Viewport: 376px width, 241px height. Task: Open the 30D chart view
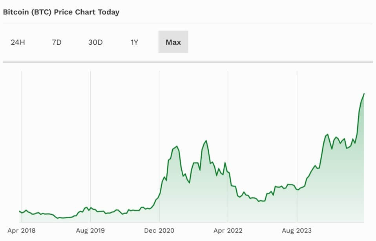[x=95, y=42]
